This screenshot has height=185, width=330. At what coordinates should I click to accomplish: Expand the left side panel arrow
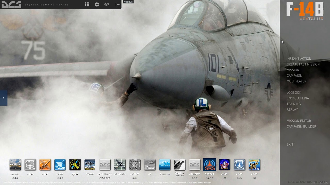4,98
